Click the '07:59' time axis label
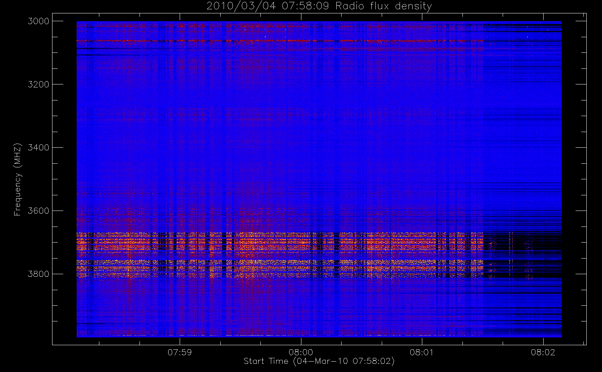The image size is (602, 372). [x=180, y=352]
